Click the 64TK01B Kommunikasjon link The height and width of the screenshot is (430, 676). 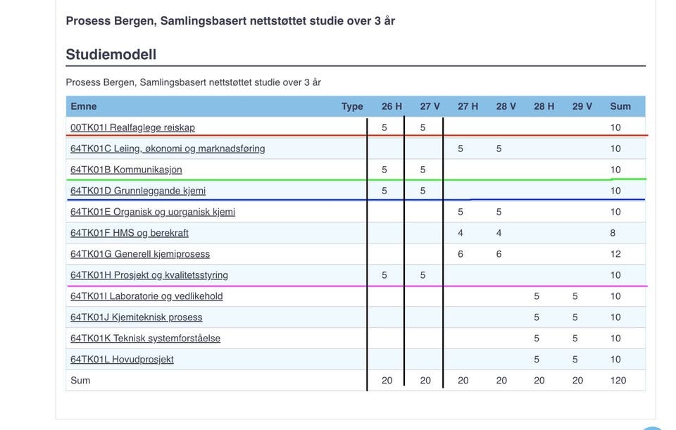coord(126,170)
